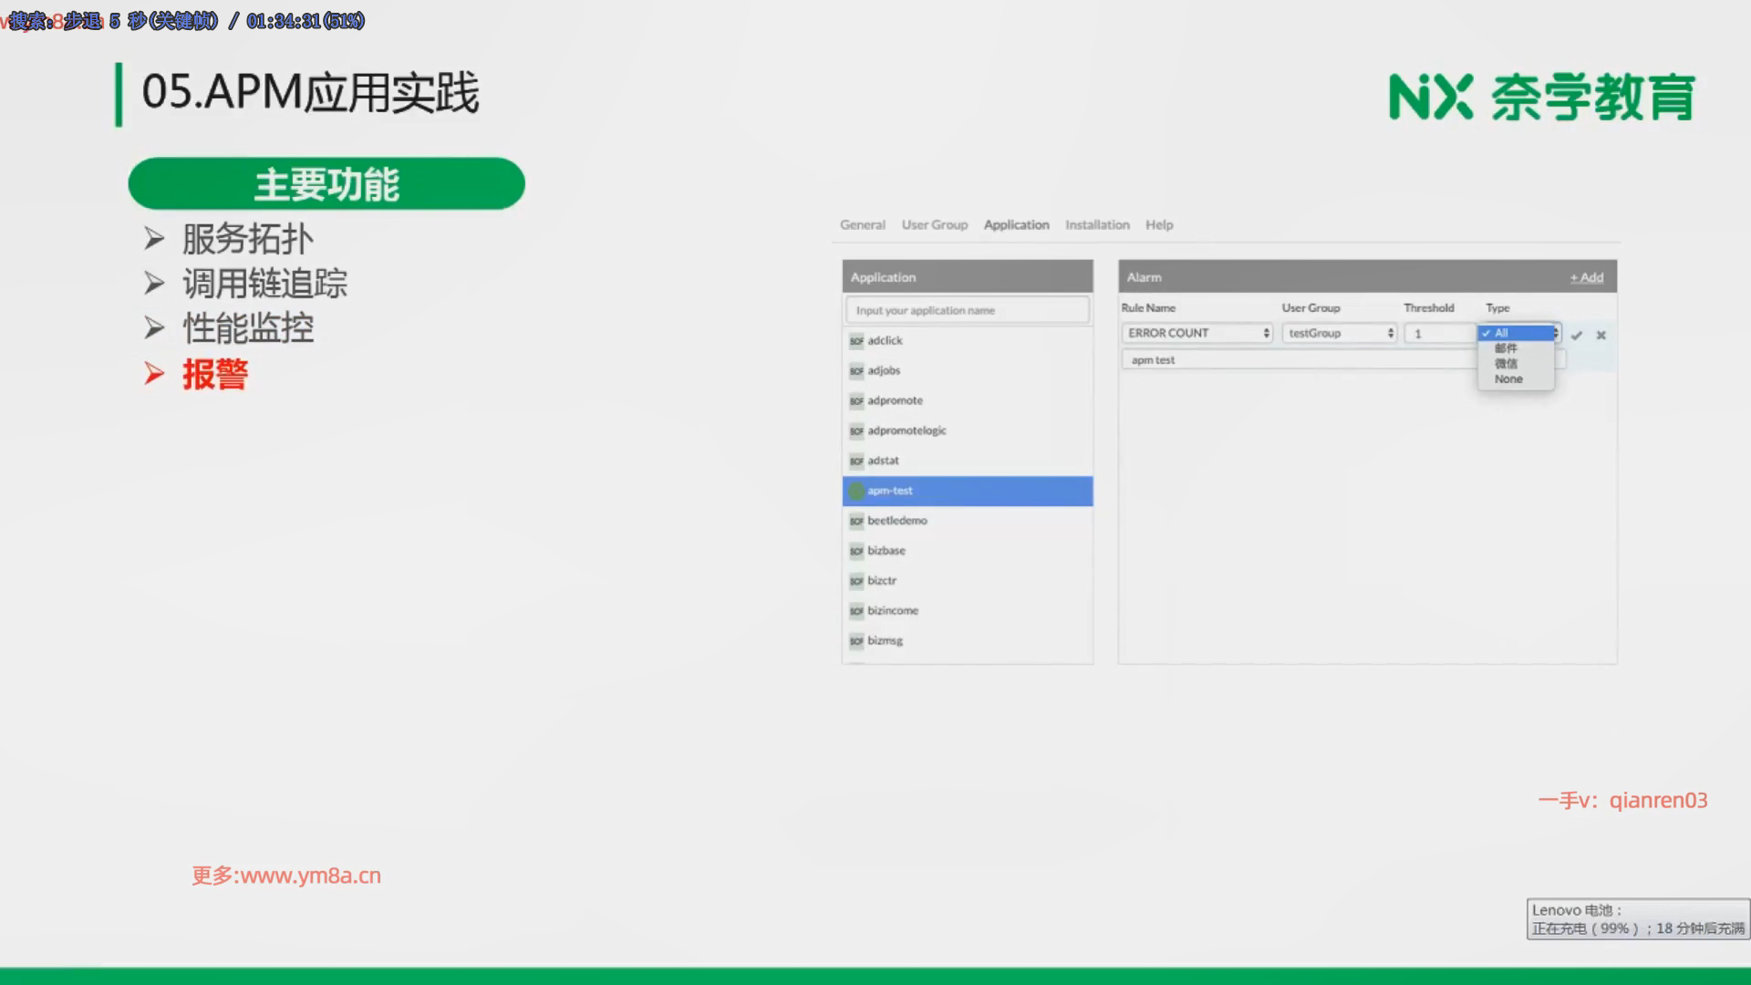The image size is (1751, 985).
Task: Click the Threshold value field
Action: coord(1439,334)
